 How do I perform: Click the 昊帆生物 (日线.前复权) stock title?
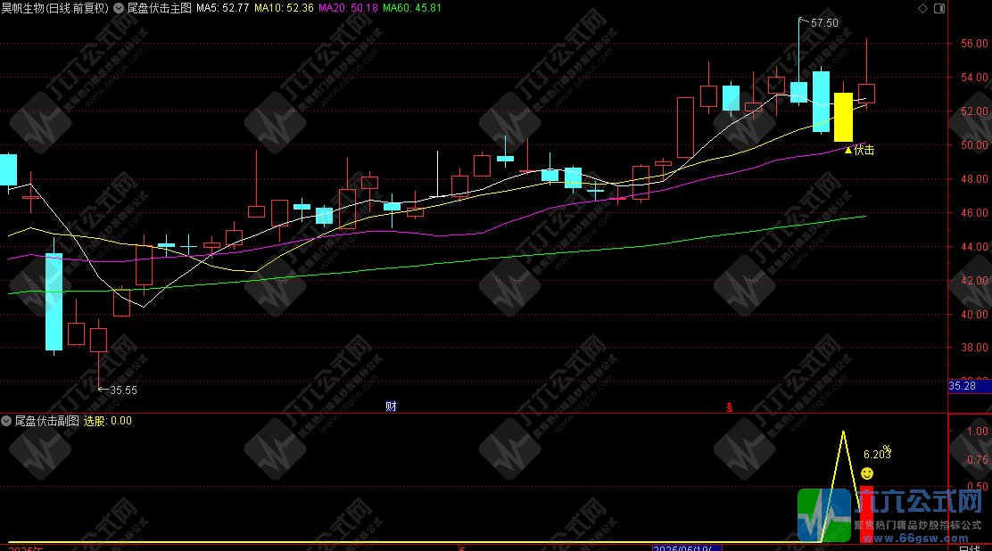54,8
